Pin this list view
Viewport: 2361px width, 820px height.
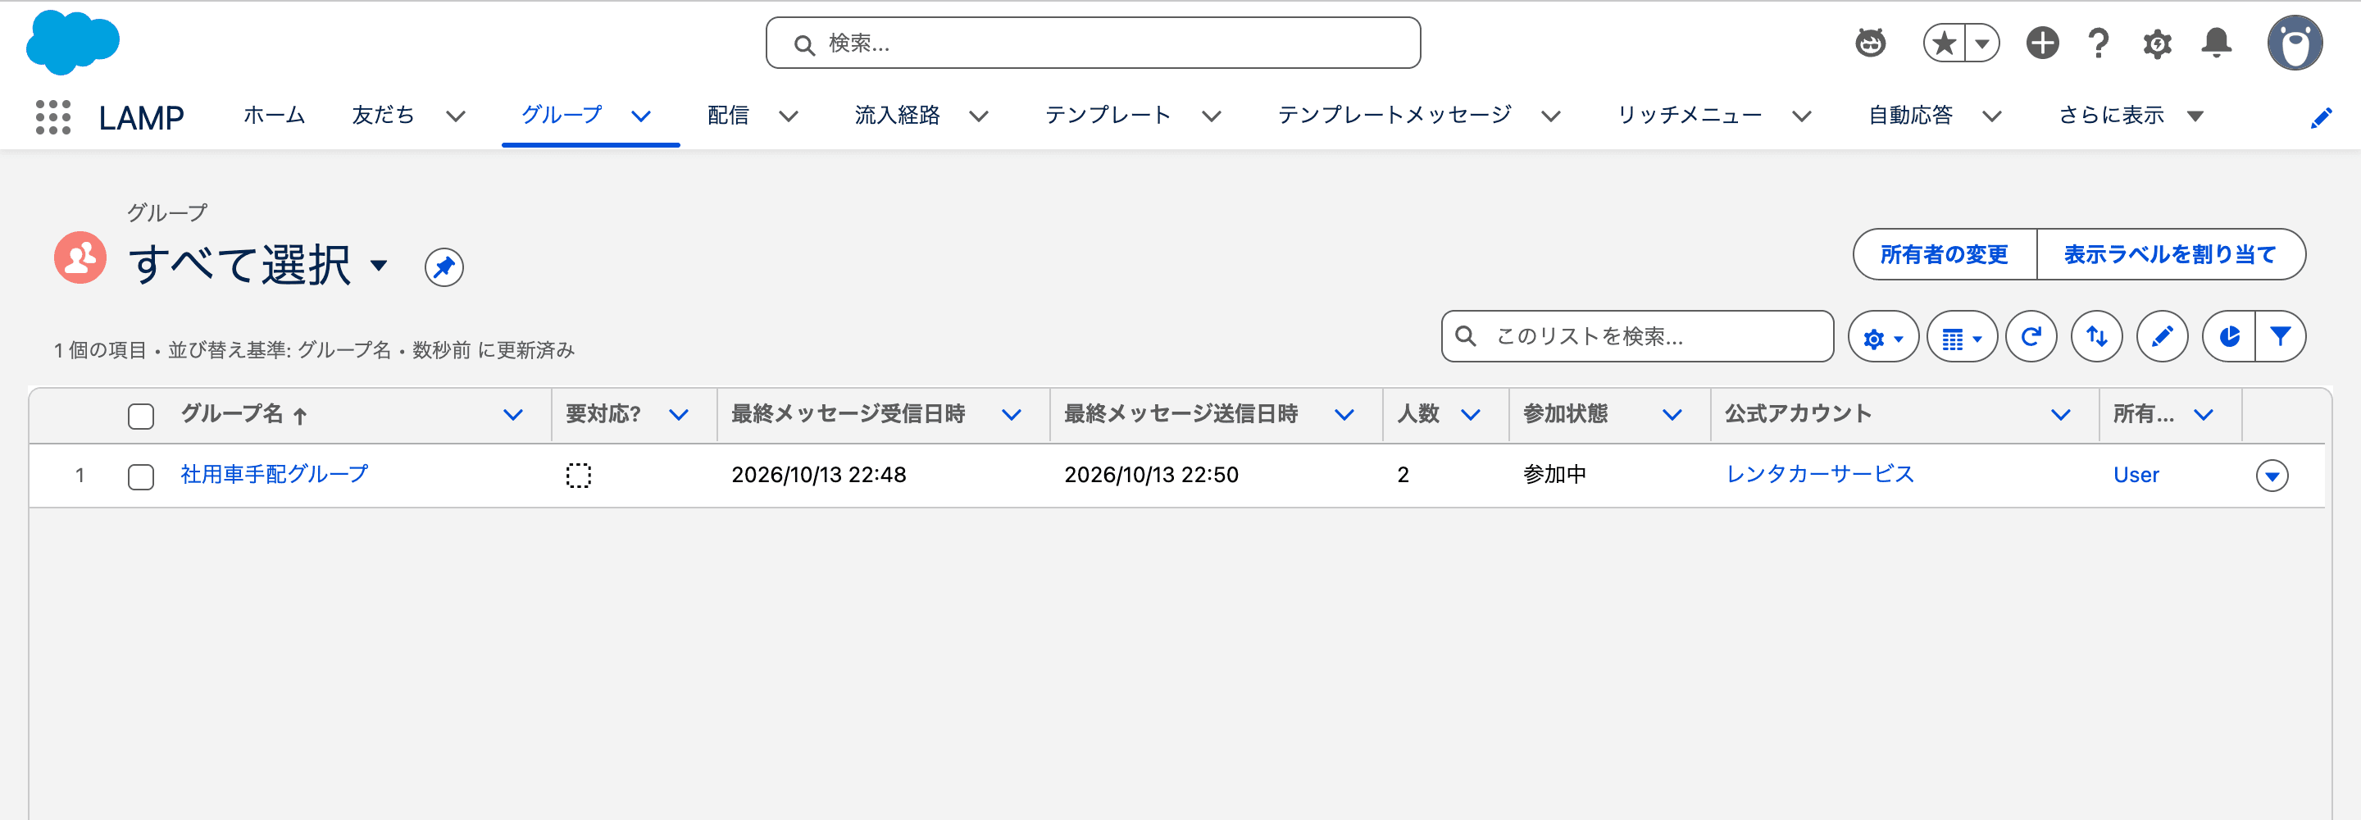(444, 267)
